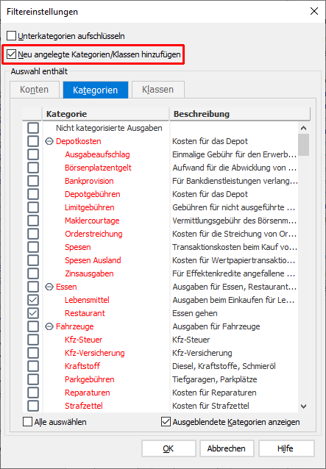Click description 'Diesel, Kraftstoffe, Schmieröl'
This screenshot has width=326, height=469.
[224, 366]
